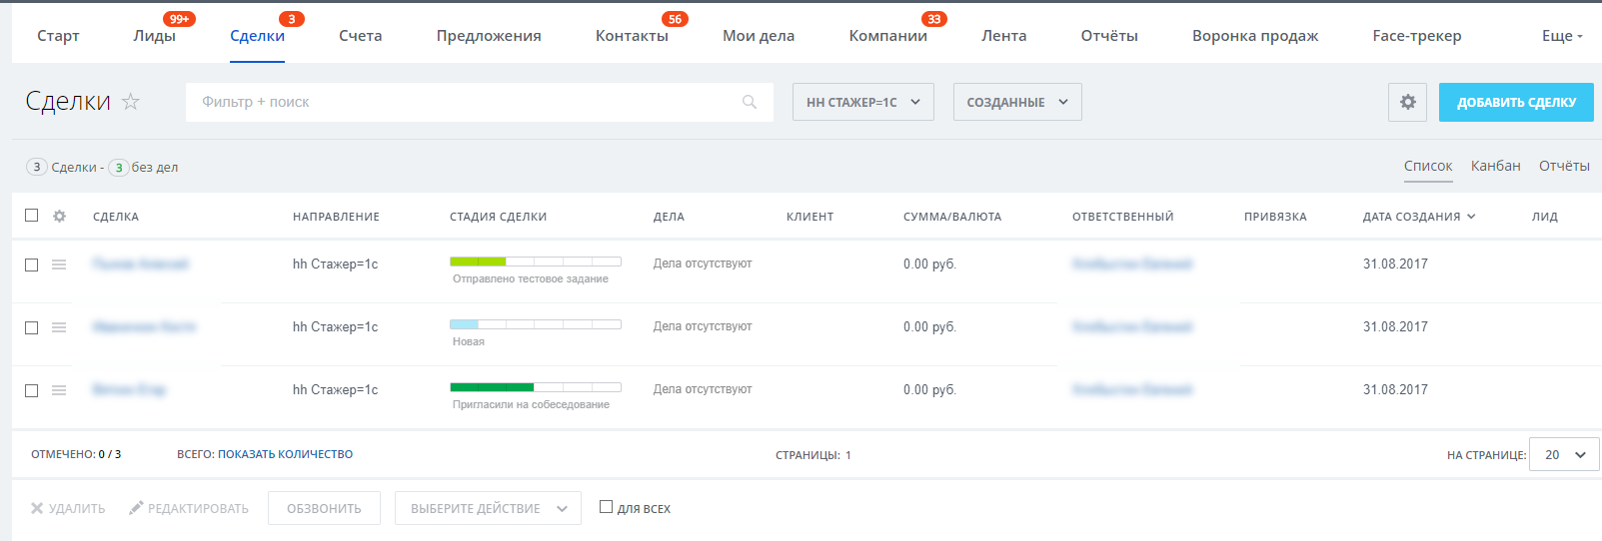This screenshot has width=1602, height=541.
Task: Click the favorite star next to Сделки
Action: pos(131,102)
